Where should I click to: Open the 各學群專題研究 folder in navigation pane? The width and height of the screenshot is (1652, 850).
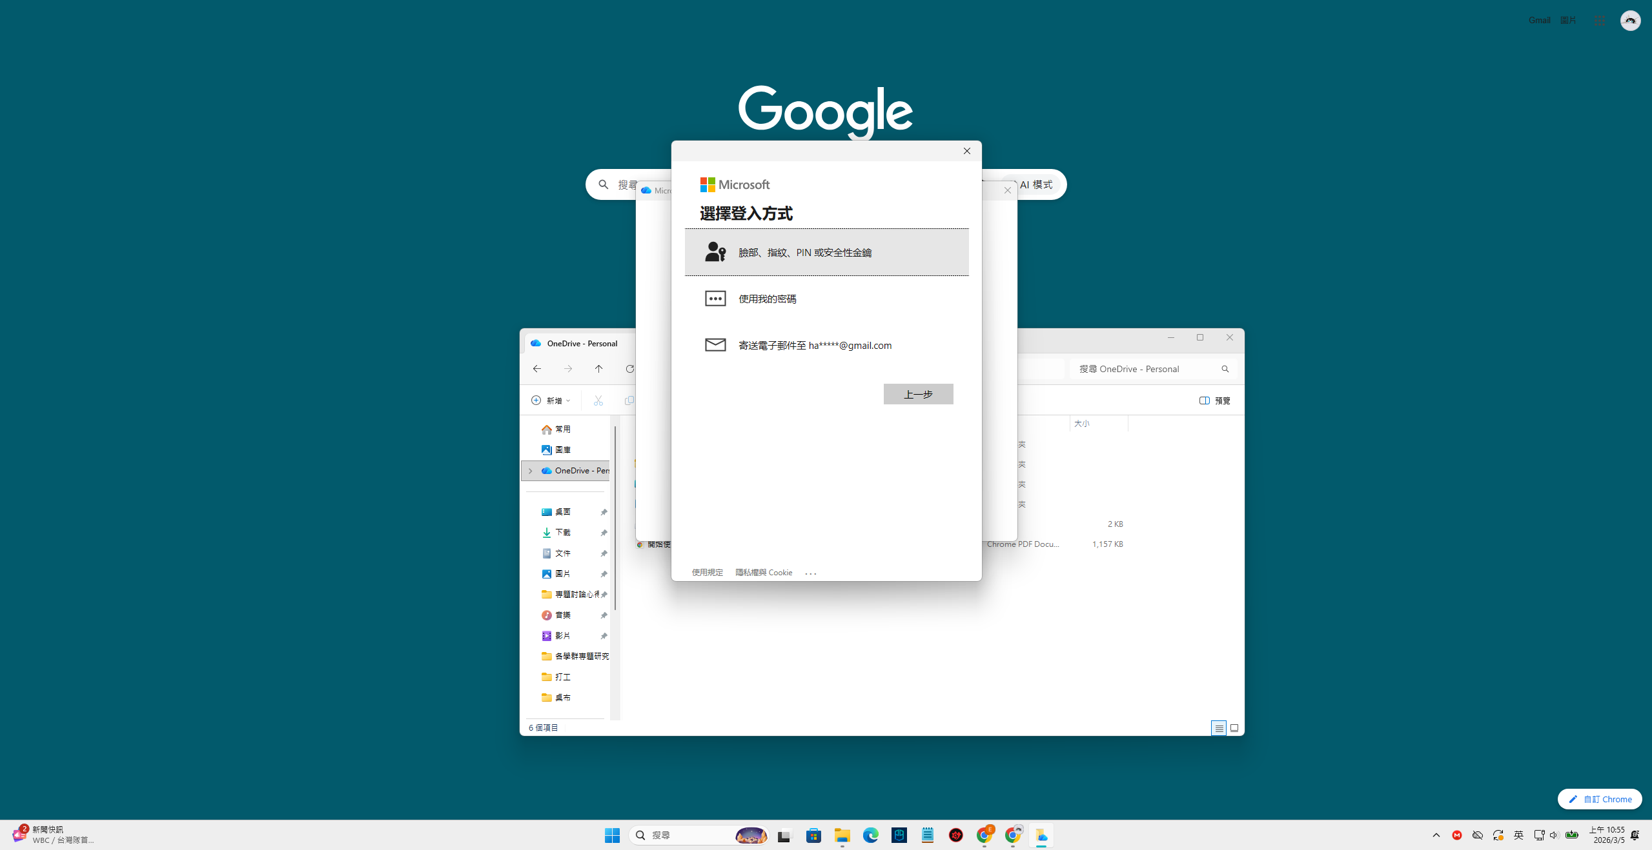[575, 657]
